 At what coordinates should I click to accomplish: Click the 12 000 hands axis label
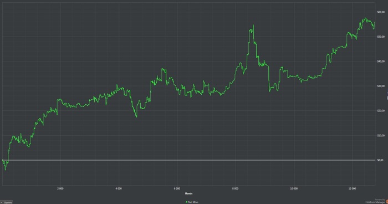pyautogui.click(x=352, y=188)
